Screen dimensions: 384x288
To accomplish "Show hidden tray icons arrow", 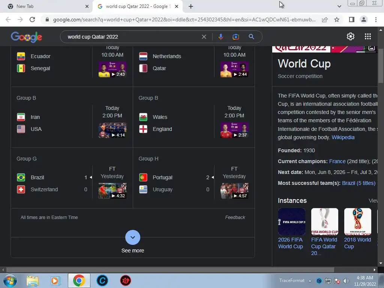I will [x=310, y=281].
